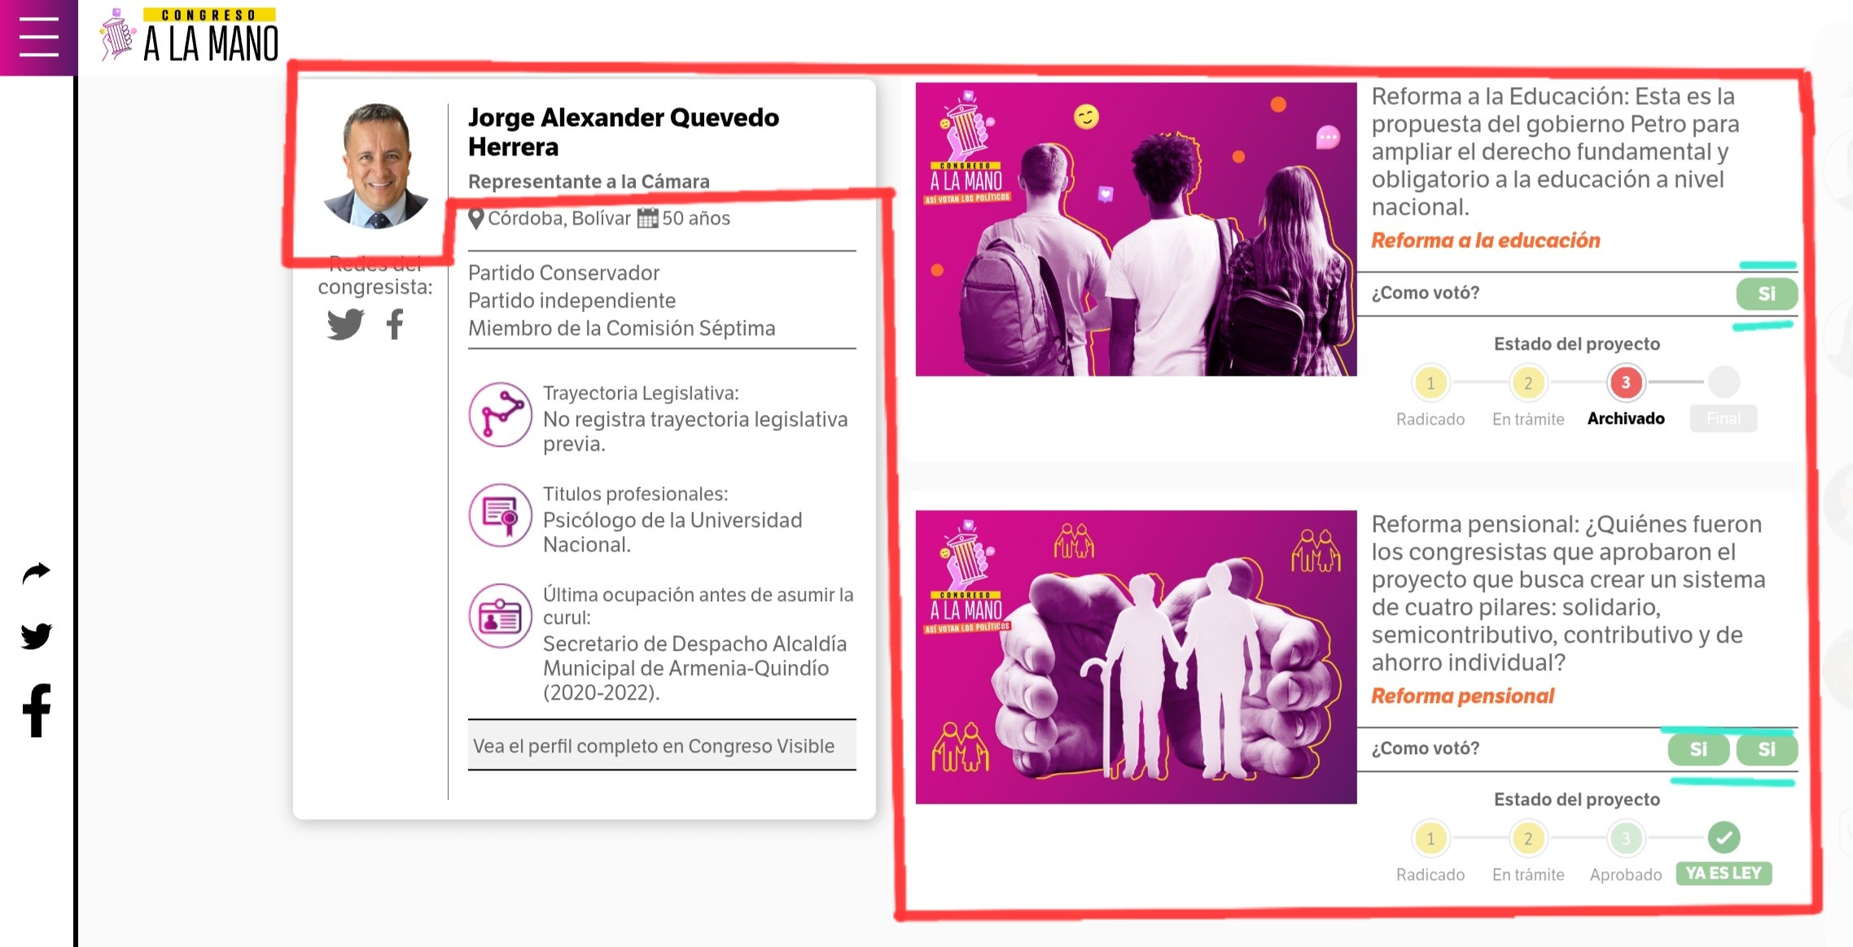Click the congressman's profile photo
Screen dimensions: 1853x947
click(x=375, y=164)
